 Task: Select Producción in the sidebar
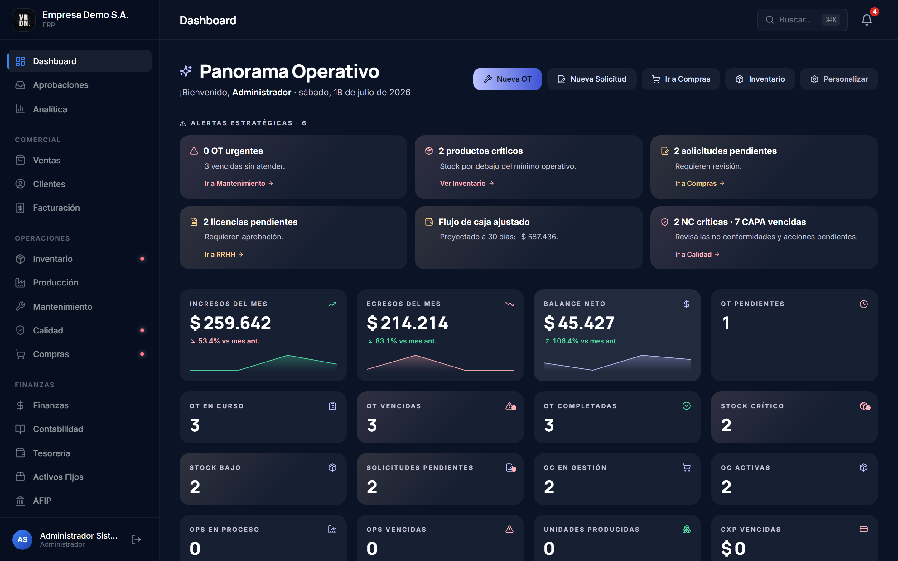coord(80,283)
